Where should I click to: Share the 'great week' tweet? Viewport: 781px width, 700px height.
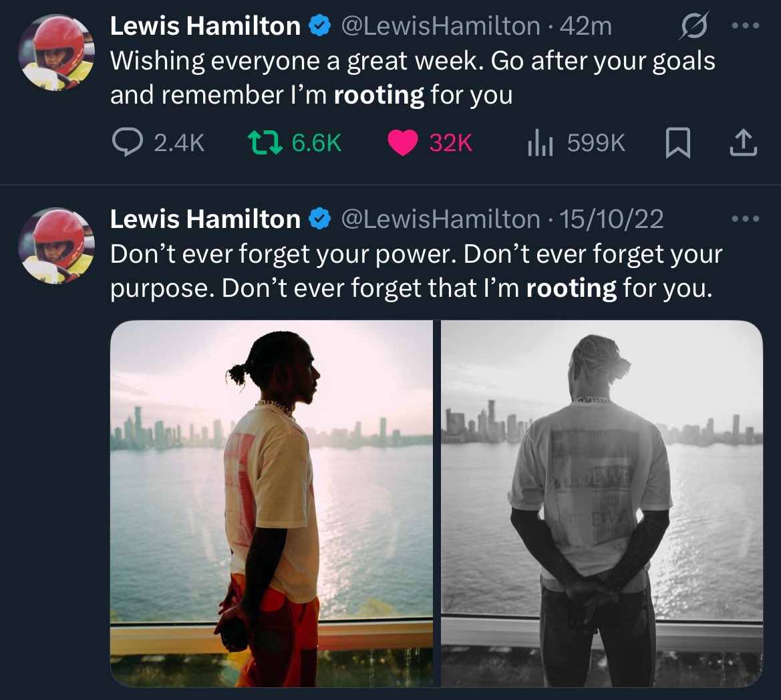[743, 142]
